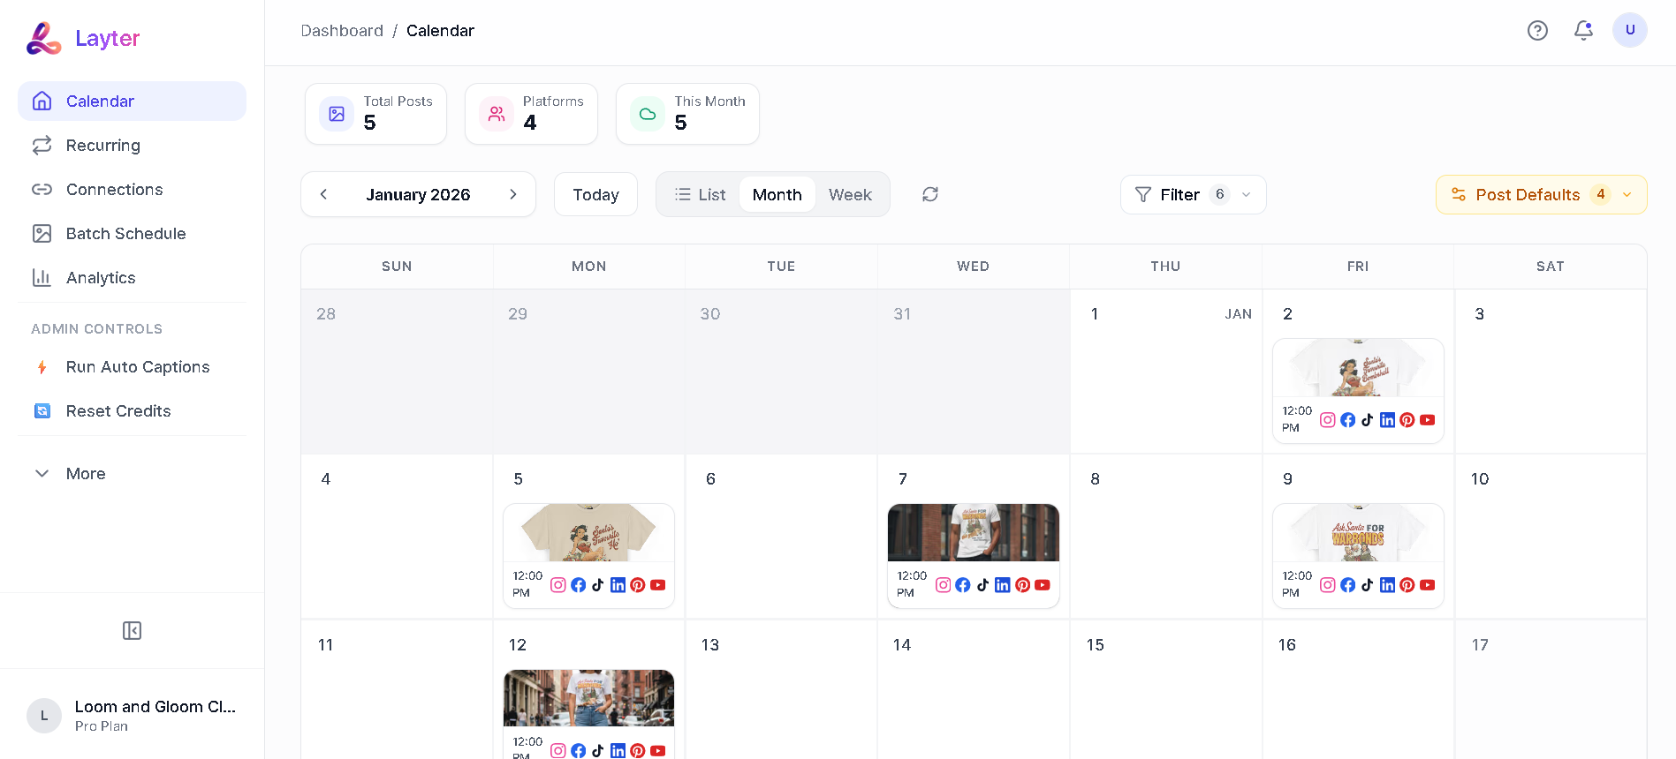Click Instagram icon on January 5 post
This screenshot has width=1676, height=759.
pyautogui.click(x=557, y=585)
